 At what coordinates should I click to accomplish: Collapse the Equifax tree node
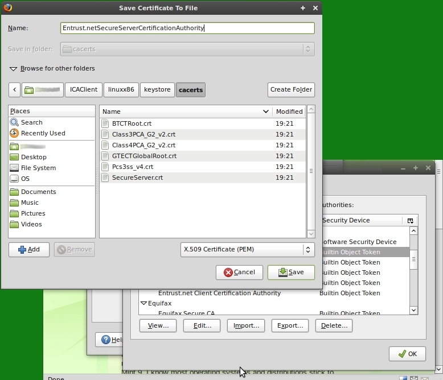144,304
